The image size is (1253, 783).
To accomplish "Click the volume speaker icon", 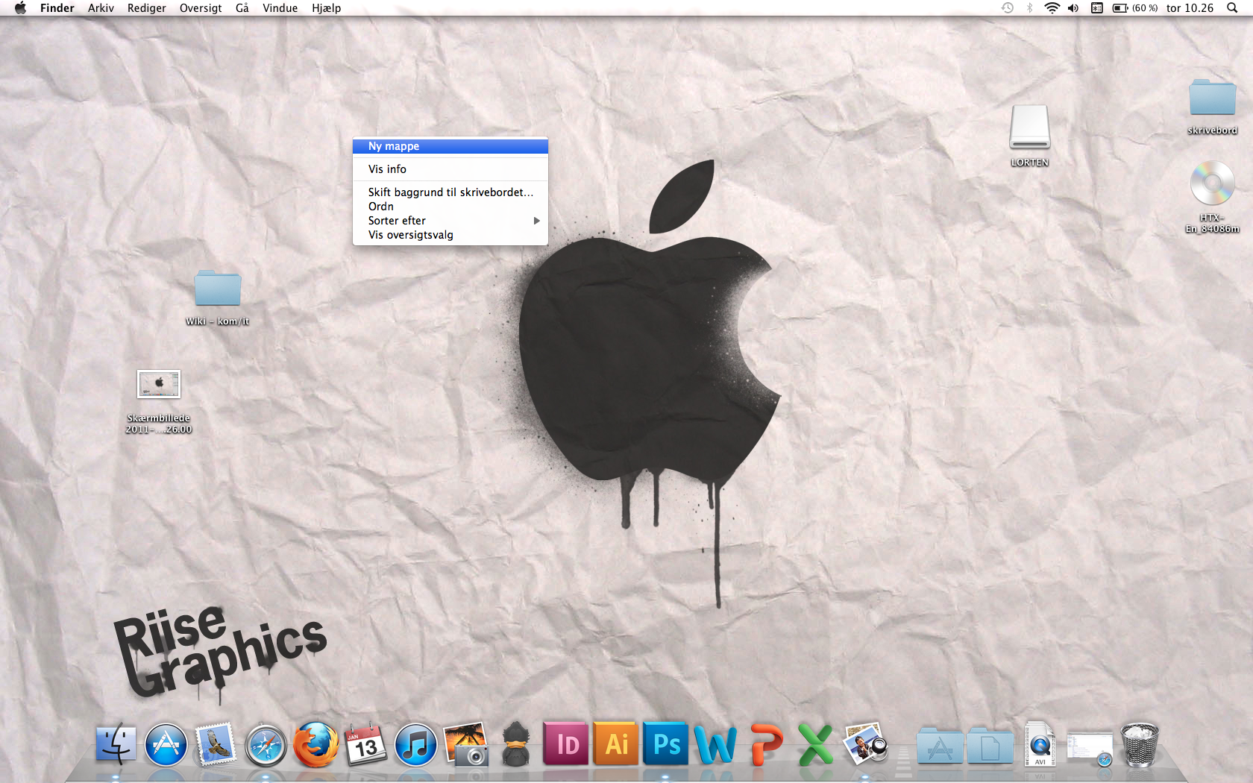I will click(1073, 8).
